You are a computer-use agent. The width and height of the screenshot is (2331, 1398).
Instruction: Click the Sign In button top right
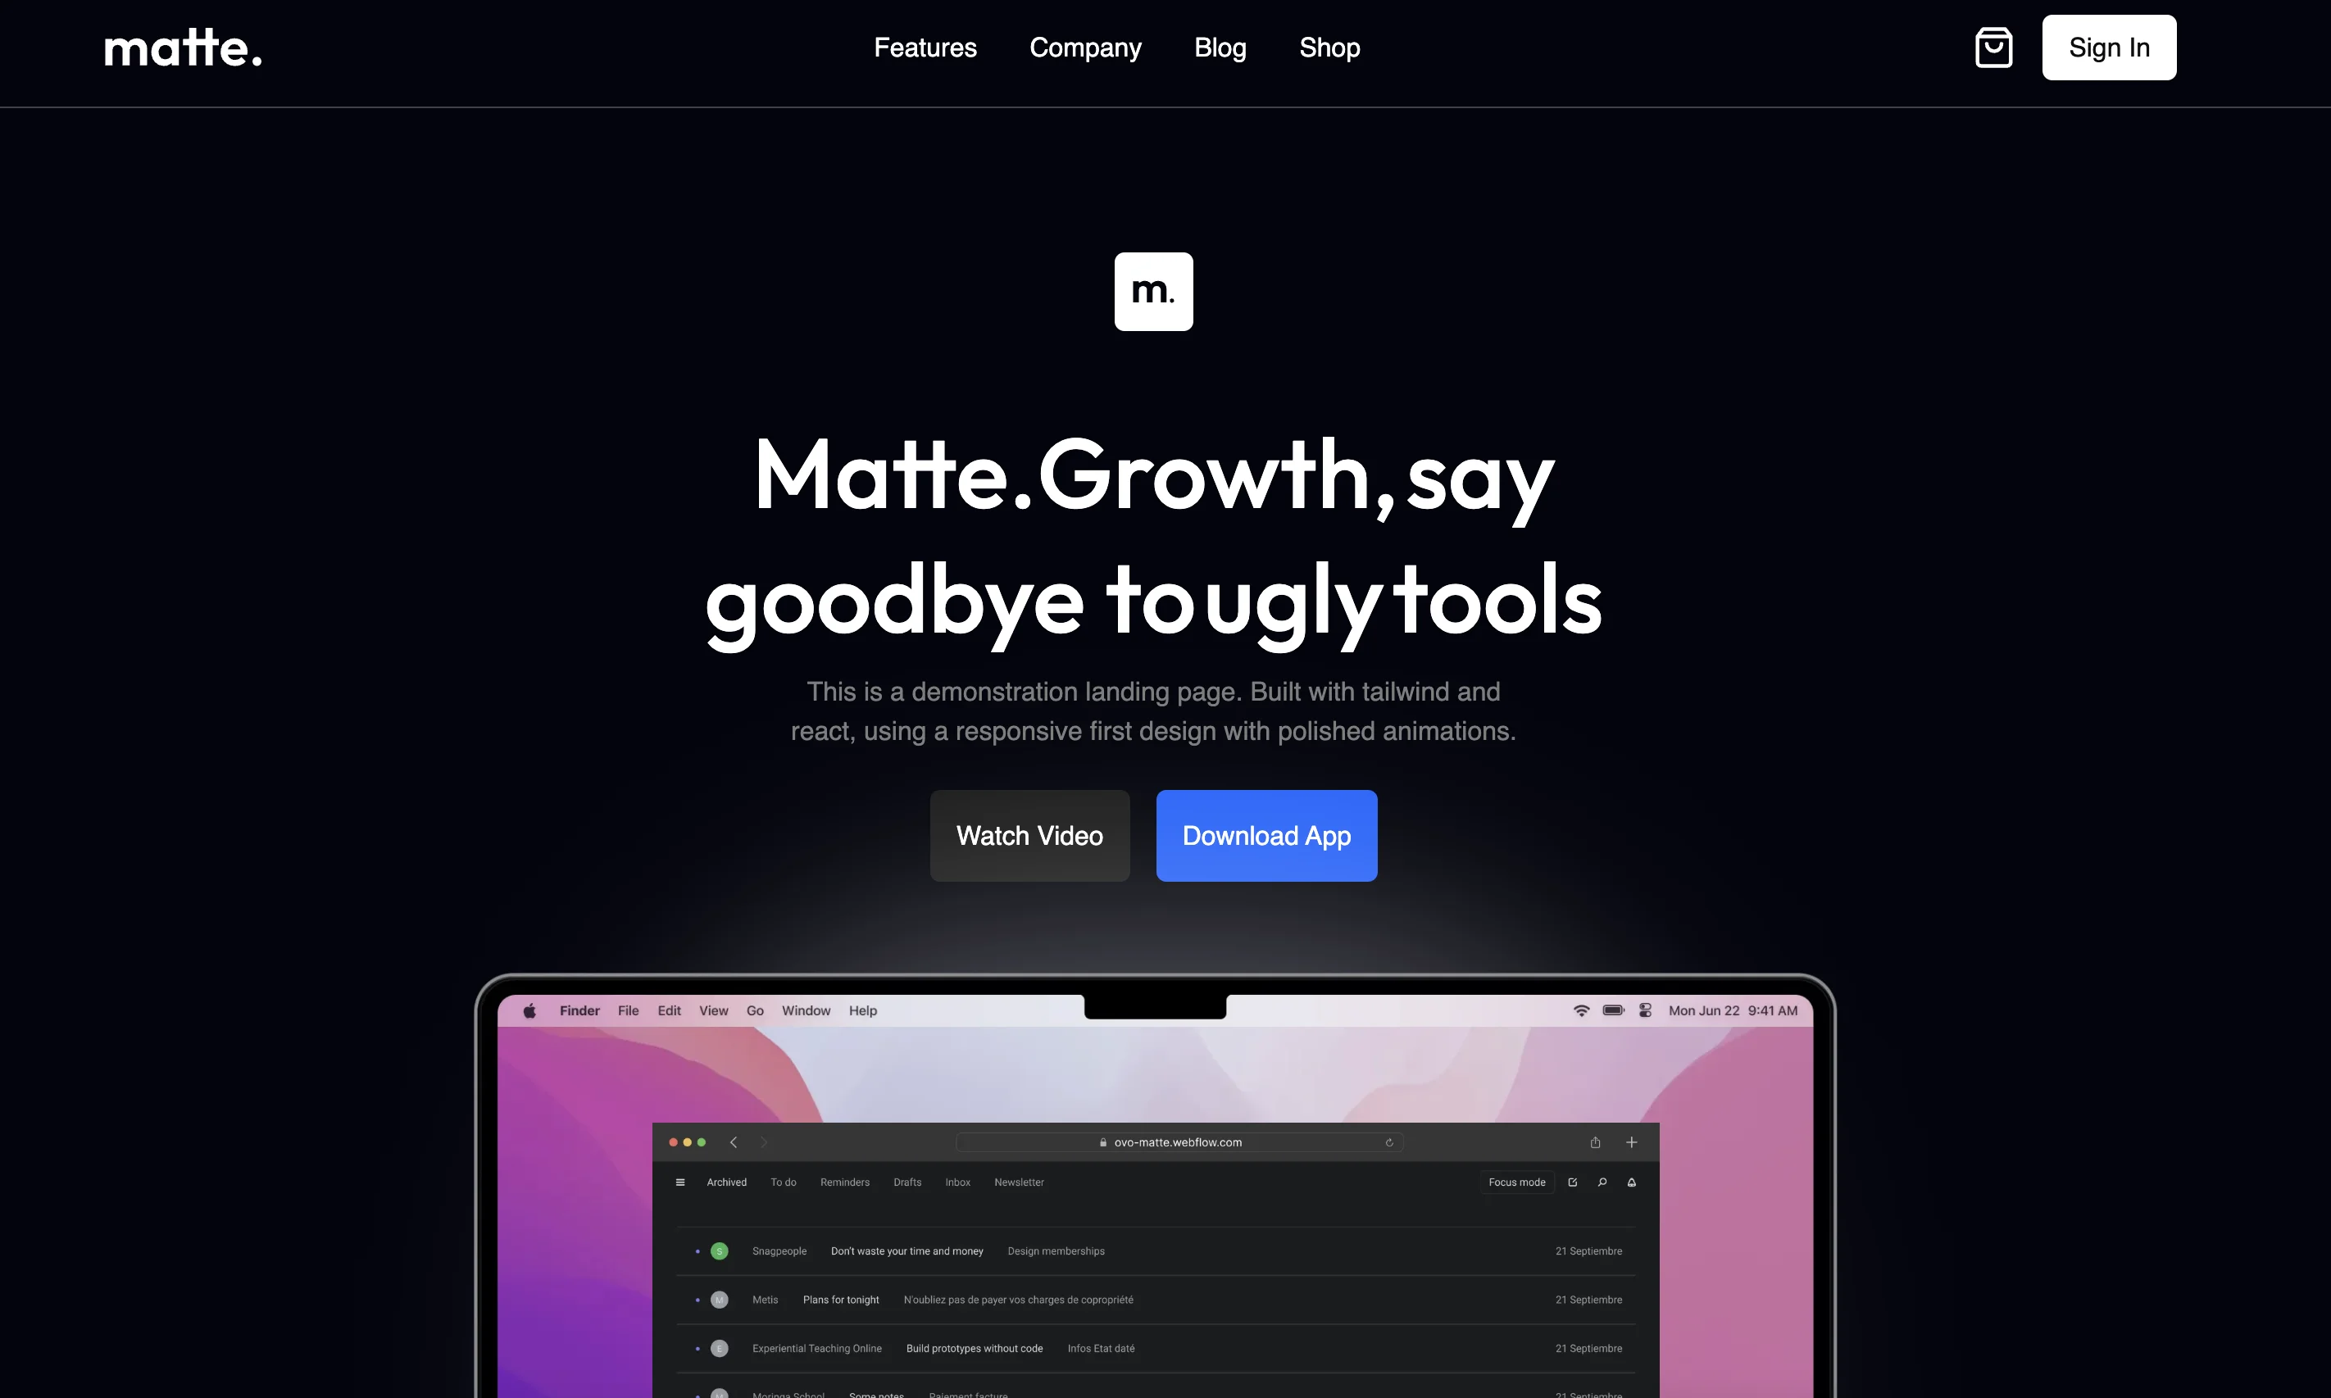2108,47
